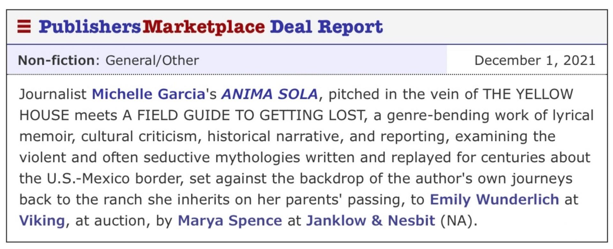613x249 pixels.
Task: Open the Michelle Garcia author link
Action: (148, 94)
